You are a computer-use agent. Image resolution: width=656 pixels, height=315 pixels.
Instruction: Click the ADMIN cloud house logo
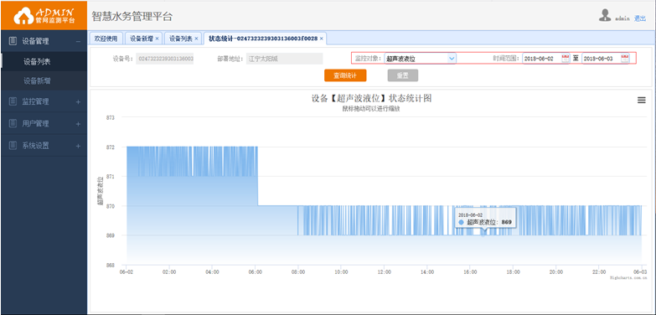tap(44, 15)
